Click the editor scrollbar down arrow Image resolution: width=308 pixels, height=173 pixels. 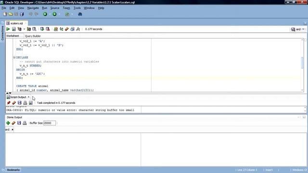click(302, 90)
